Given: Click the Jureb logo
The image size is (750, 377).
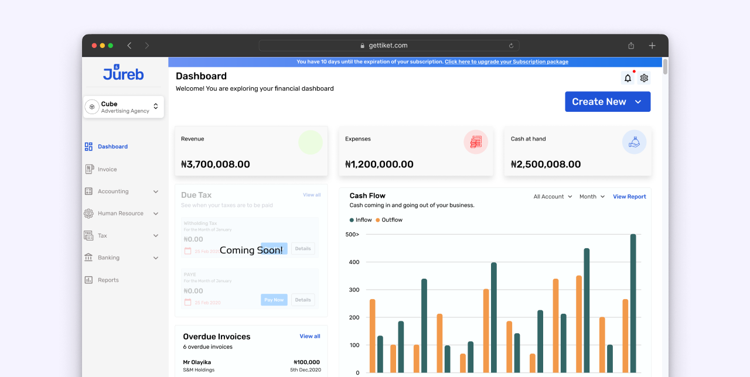Looking at the screenshot, I should (x=124, y=73).
